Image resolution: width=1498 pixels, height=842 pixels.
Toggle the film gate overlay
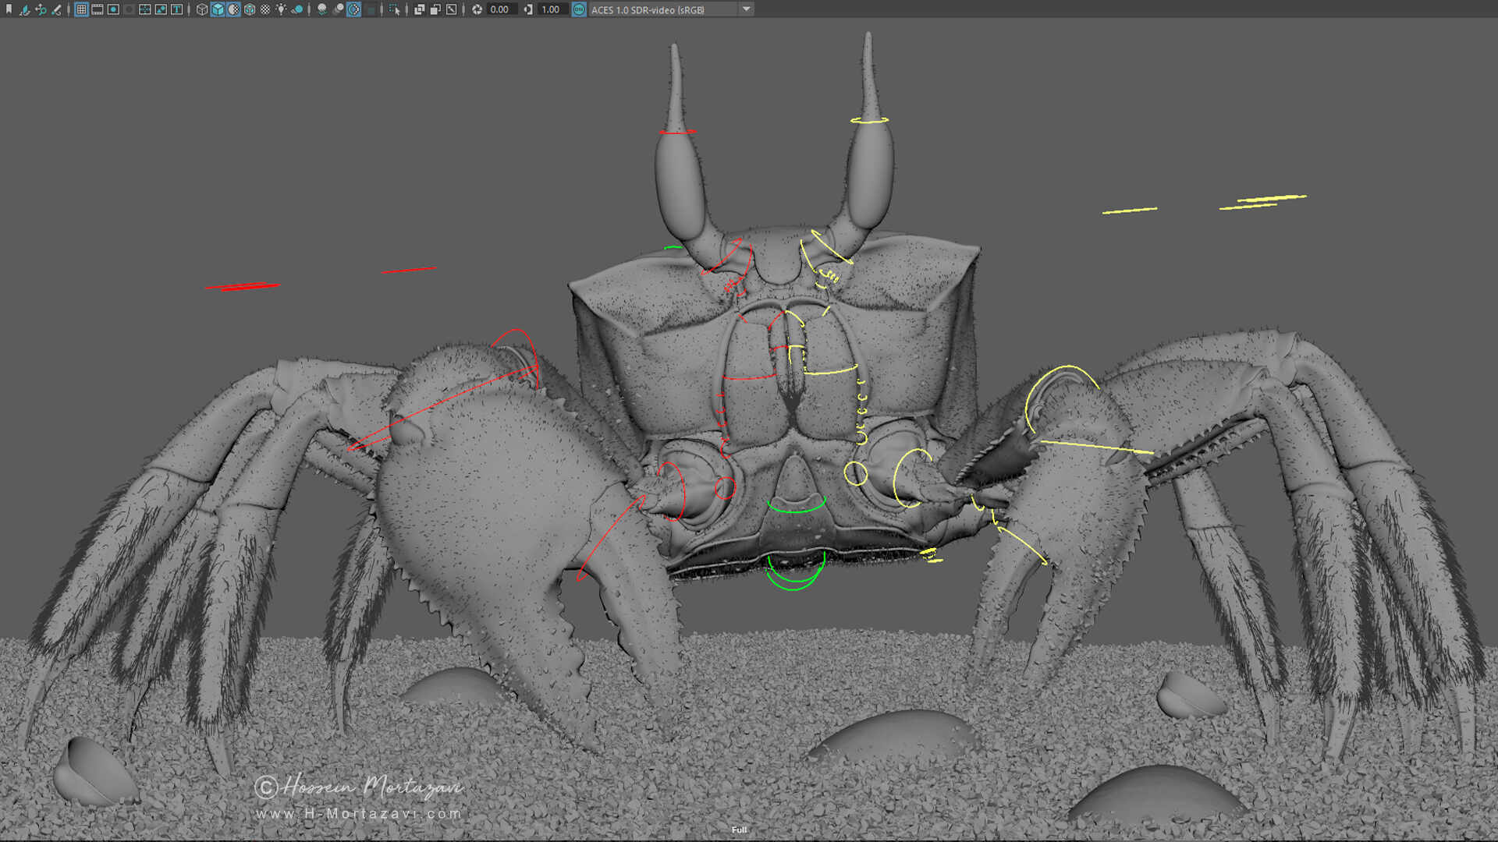tap(98, 9)
